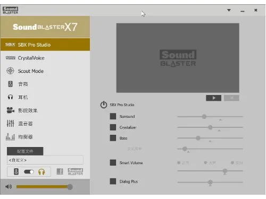Open the <自定义> profile combo box
This screenshot has height=199, width=266.
[45, 160]
